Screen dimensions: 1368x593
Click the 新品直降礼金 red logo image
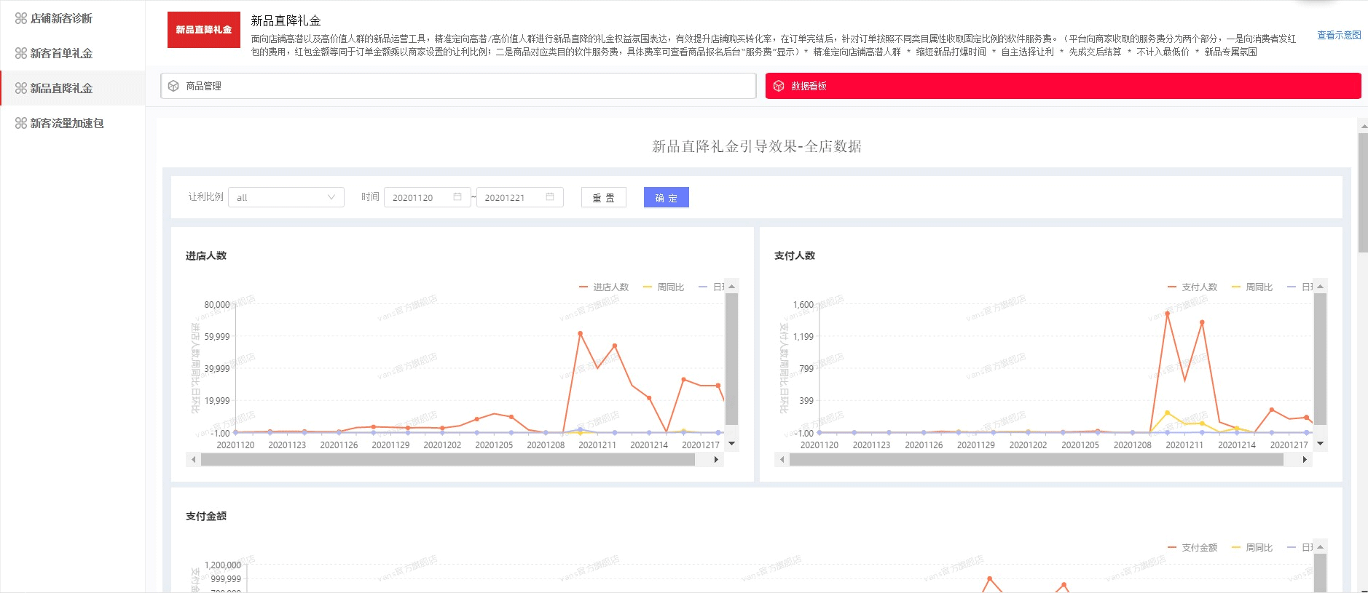coord(203,30)
